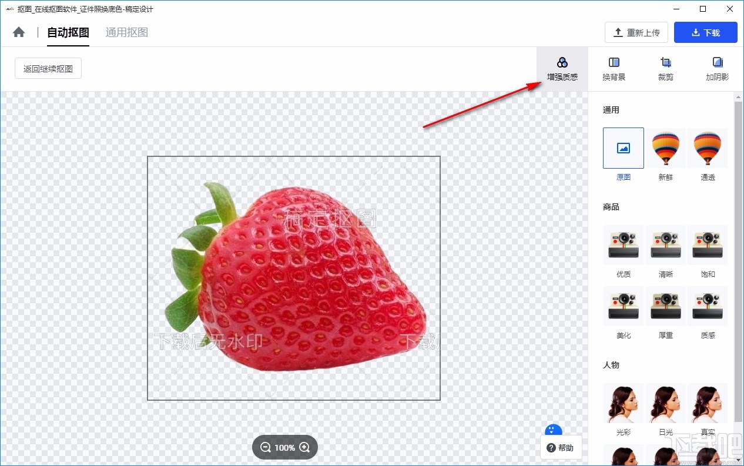This screenshot has width=744, height=466.
Task: Click the download arrow icon in 下载
Action: click(696, 32)
